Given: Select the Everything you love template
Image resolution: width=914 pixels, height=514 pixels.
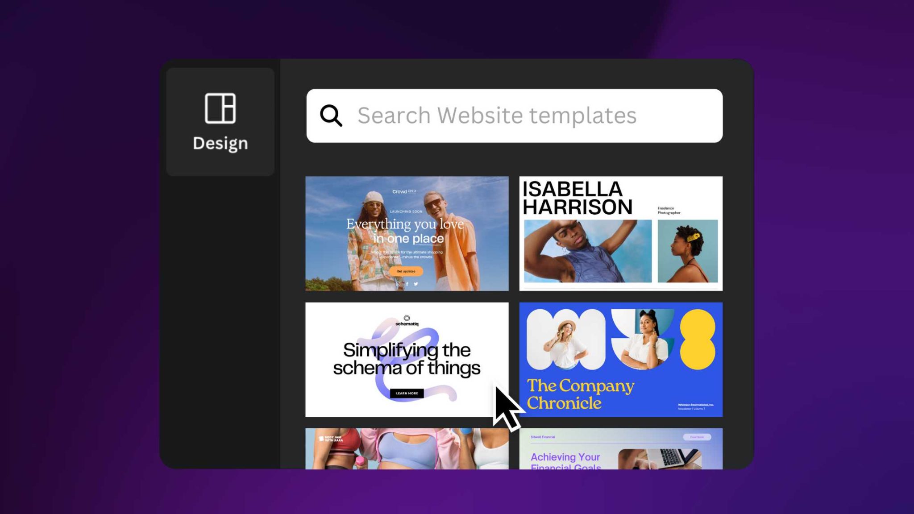Looking at the screenshot, I should [407, 233].
